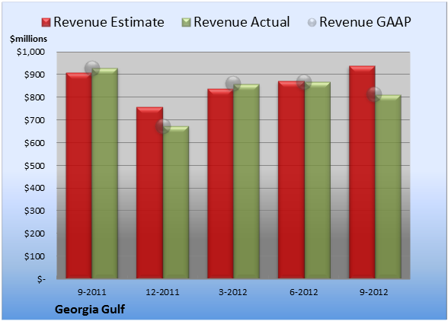Viewport: 448px width, 321px height.
Task: Select the 'Revenue Estimate' legend label
Action: point(109,22)
